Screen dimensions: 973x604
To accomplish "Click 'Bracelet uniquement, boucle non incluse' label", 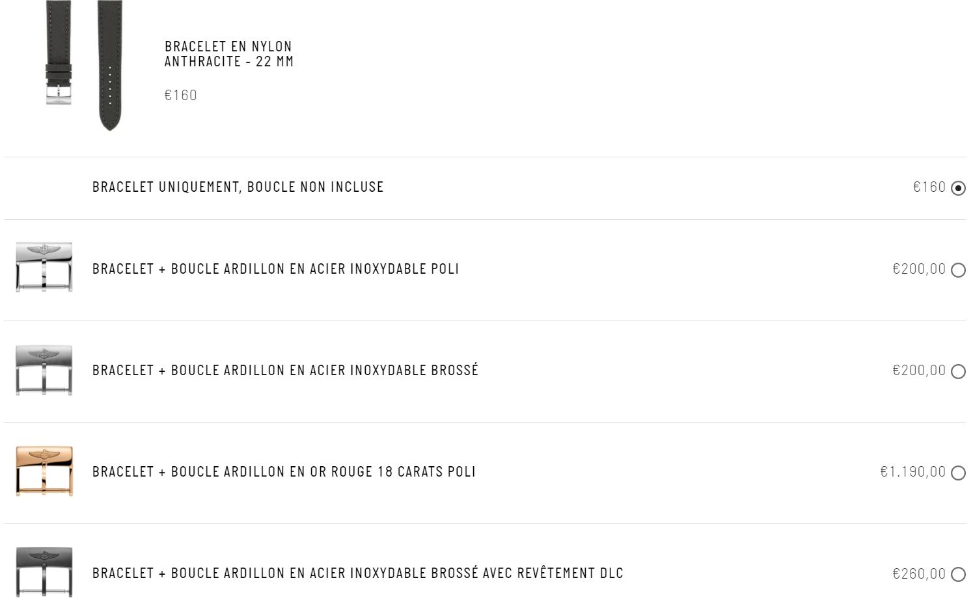I will coord(238,187).
